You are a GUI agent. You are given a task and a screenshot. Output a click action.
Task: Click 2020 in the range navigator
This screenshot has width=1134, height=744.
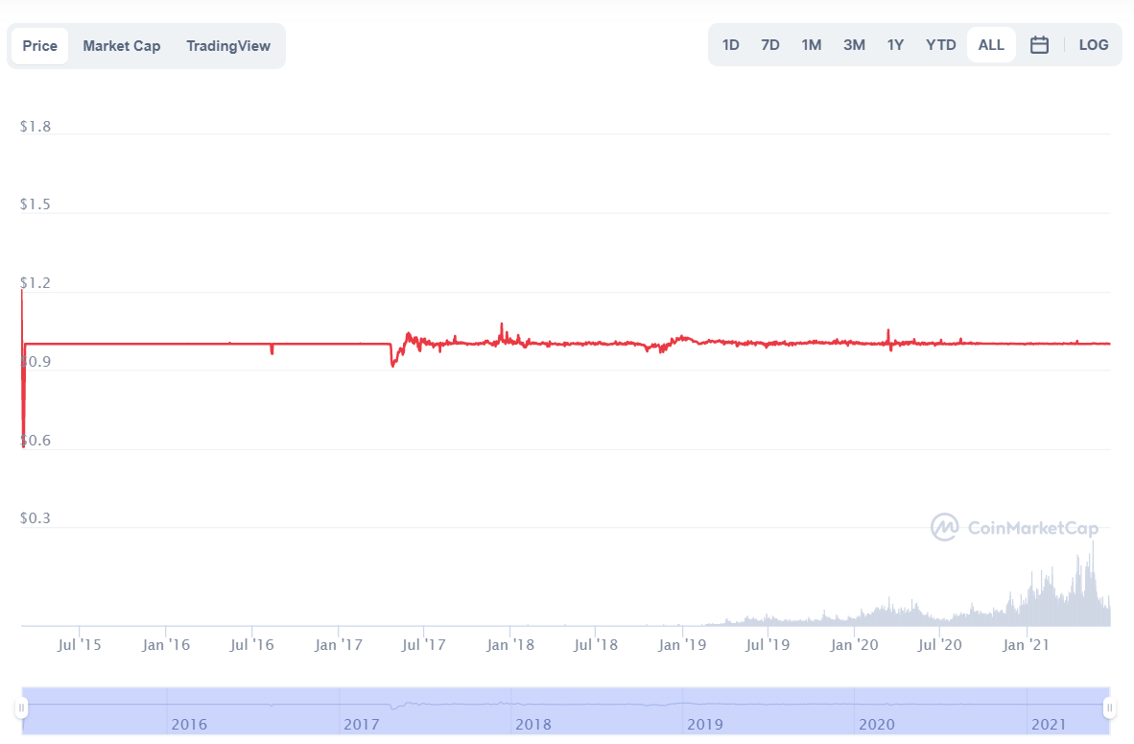click(x=877, y=725)
